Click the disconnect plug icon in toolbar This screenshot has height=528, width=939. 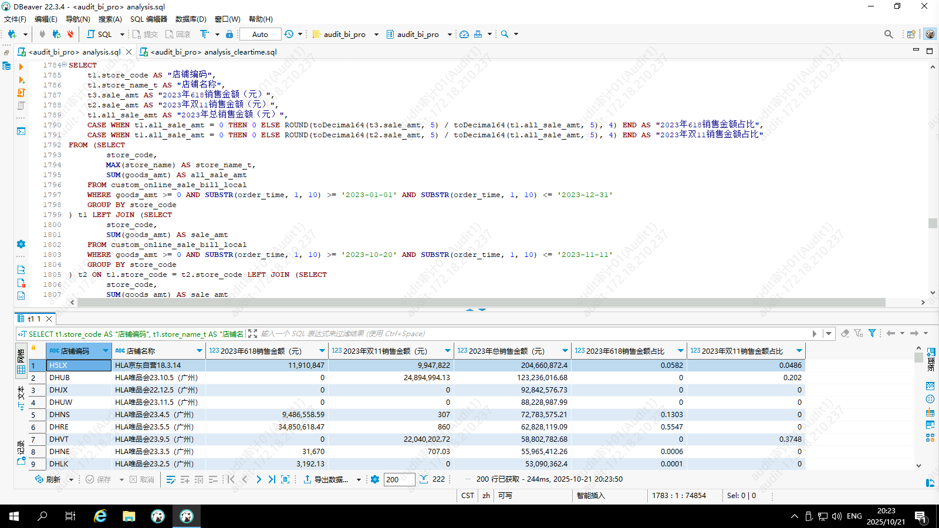click(70, 34)
